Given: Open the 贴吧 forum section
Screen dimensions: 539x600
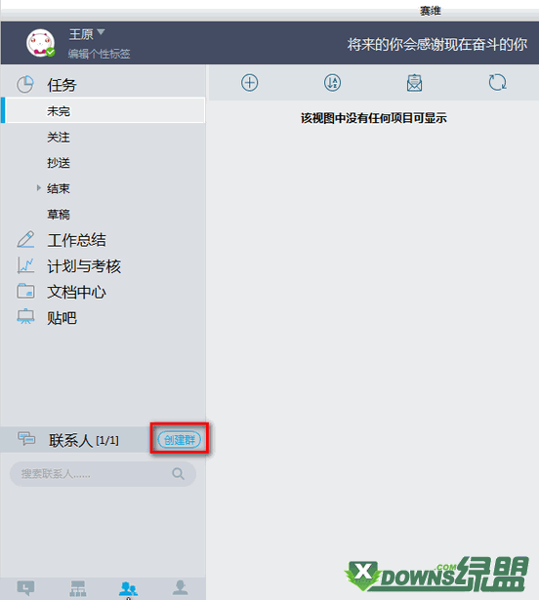Looking at the screenshot, I should (62, 318).
